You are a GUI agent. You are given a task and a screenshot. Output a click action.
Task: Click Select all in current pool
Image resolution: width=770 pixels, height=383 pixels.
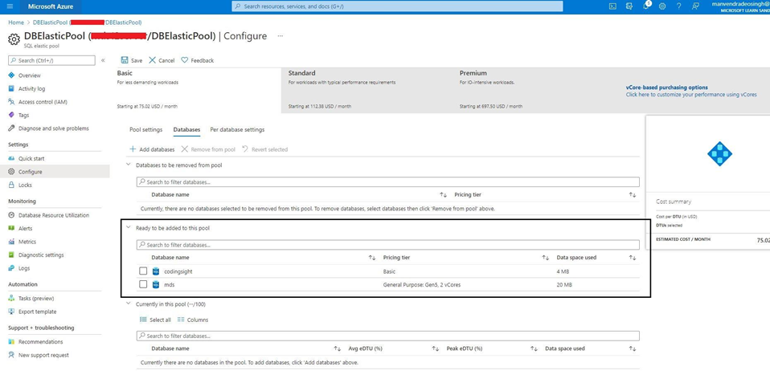tap(155, 320)
